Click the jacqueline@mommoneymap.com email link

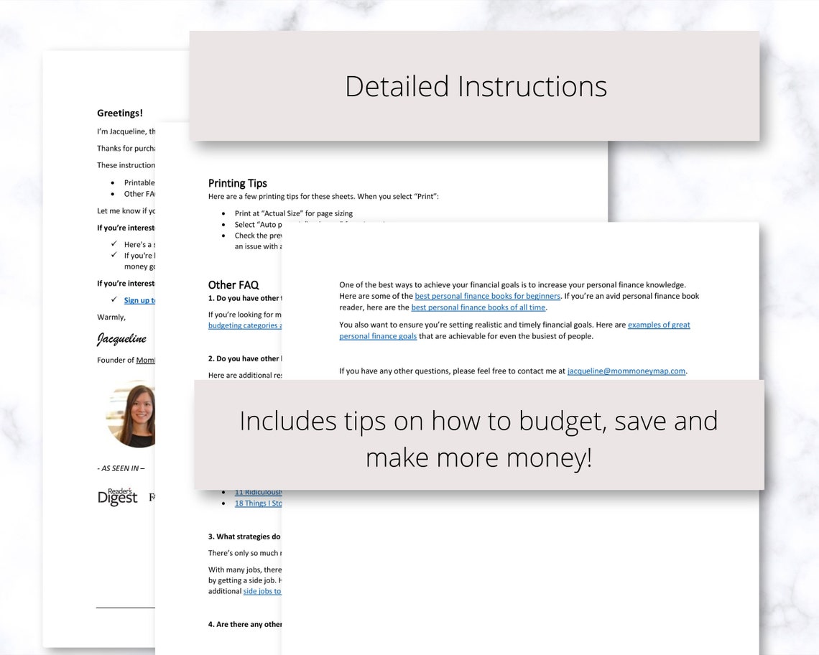pyautogui.click(x=626, y=371)
